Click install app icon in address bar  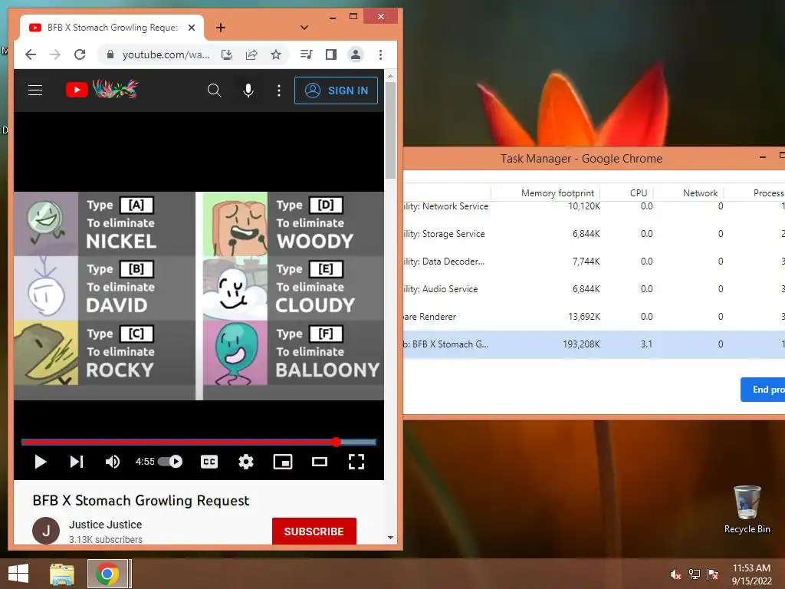tap(227, 54)
